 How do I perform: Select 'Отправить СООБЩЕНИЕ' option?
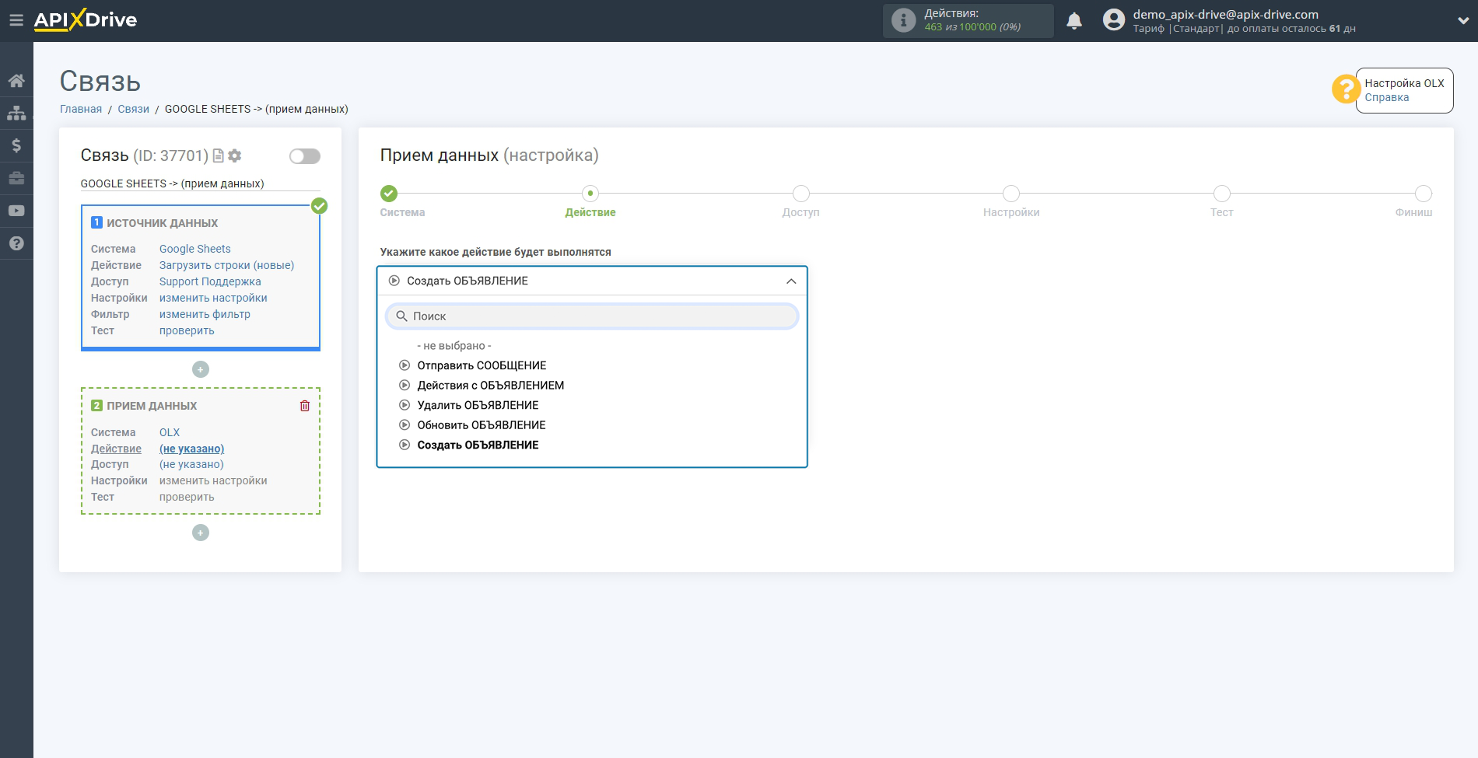pos(482,365)
